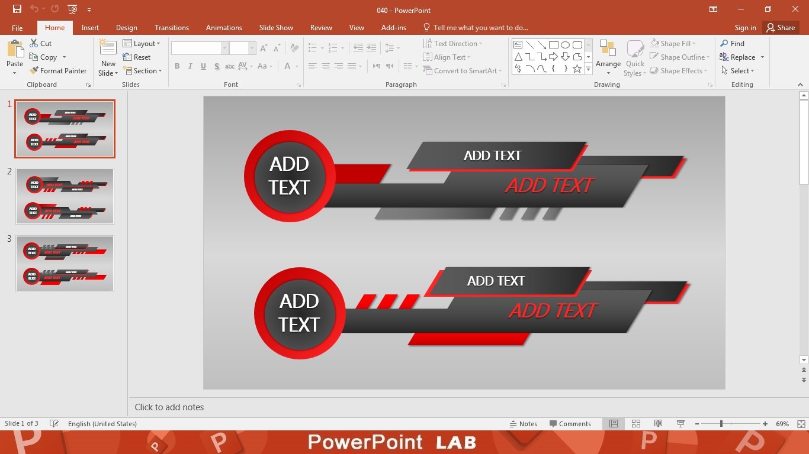This screenshot has width=809, height=454.
Task: Open the font size combo box
Action: (x=243, y=48)
